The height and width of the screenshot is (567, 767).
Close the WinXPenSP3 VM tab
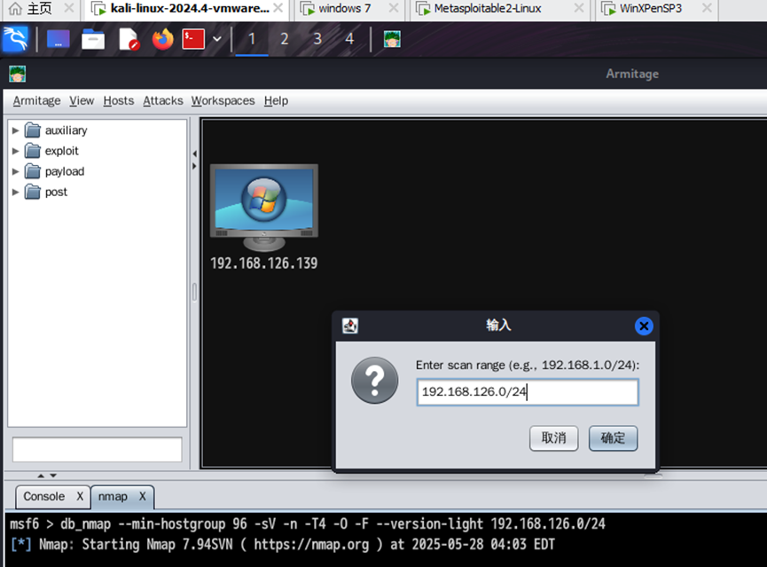pyautogui.click(x=707, y=8)
